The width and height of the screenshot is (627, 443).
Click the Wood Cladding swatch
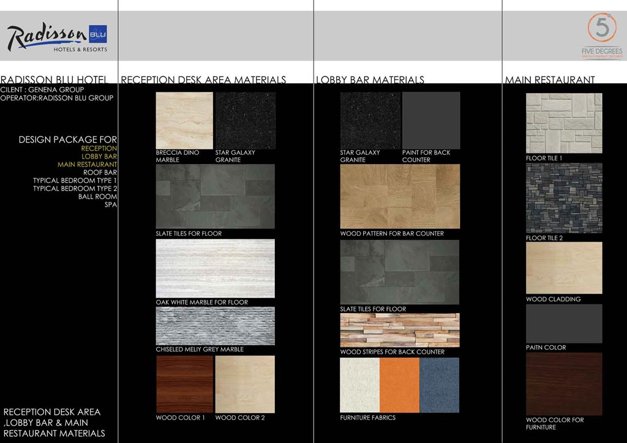click(x=564, y=267)
